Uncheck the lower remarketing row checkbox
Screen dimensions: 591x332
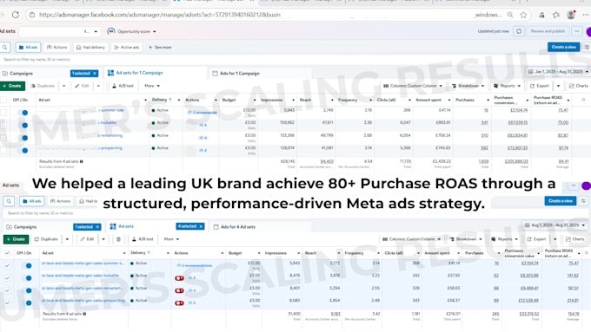pyautogui.click(x=7, y=290)
